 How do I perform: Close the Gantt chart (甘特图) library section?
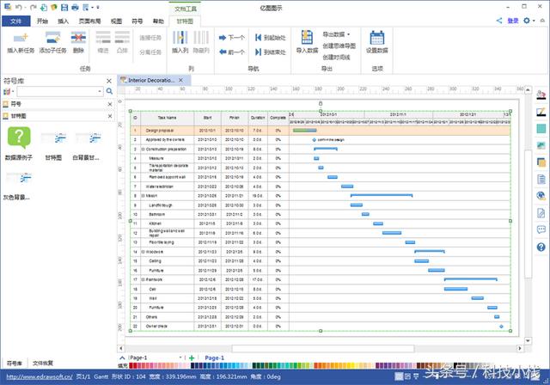click(x=109, y=114)
